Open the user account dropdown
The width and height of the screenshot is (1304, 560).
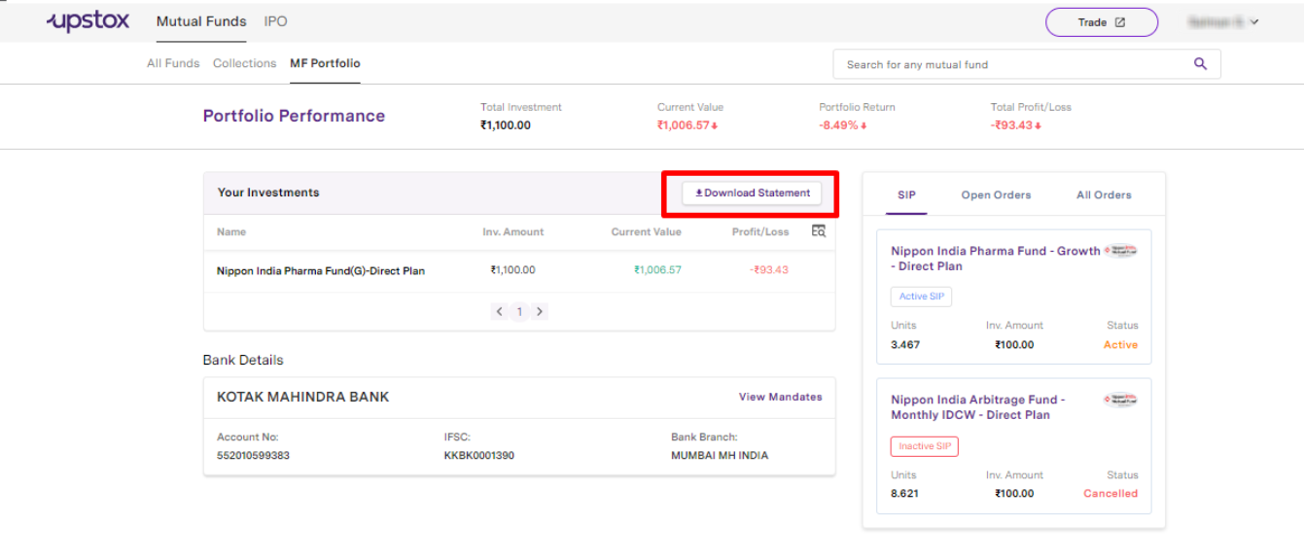1223,21
